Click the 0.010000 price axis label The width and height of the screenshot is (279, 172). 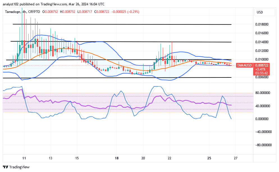(x=262, y=59)
